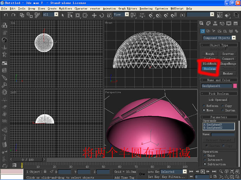
Task: Open the Compound Objects category dropdown
Action: pos(234,38)
